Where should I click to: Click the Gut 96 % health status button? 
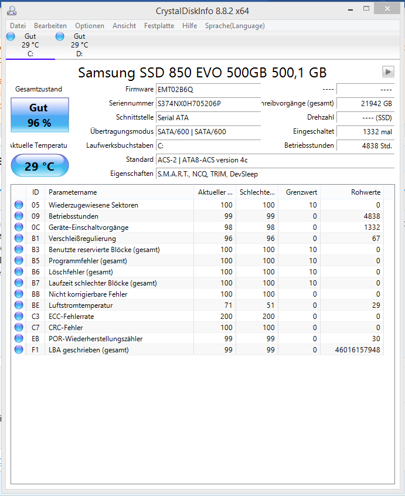pyautogui.click(x=39, y=115)
